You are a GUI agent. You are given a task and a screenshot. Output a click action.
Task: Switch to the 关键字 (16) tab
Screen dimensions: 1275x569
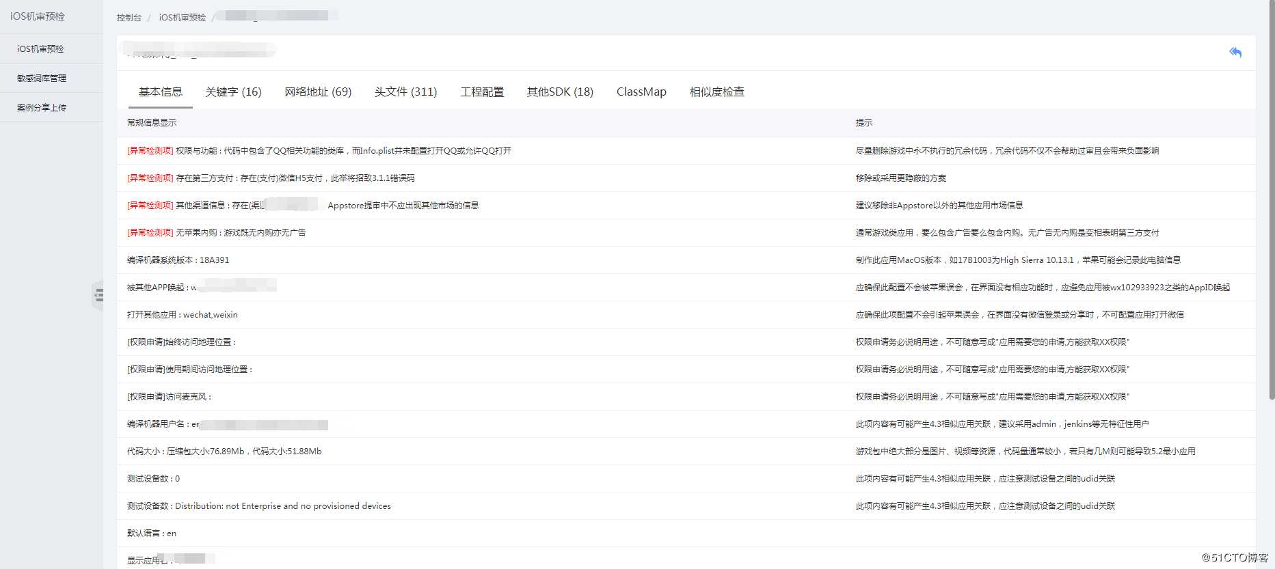click(x=233, y=92)
